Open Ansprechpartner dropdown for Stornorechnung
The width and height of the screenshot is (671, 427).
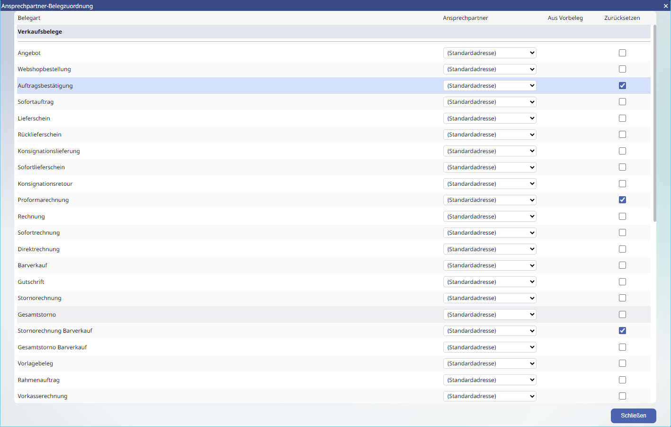click(x=490, y=298)
